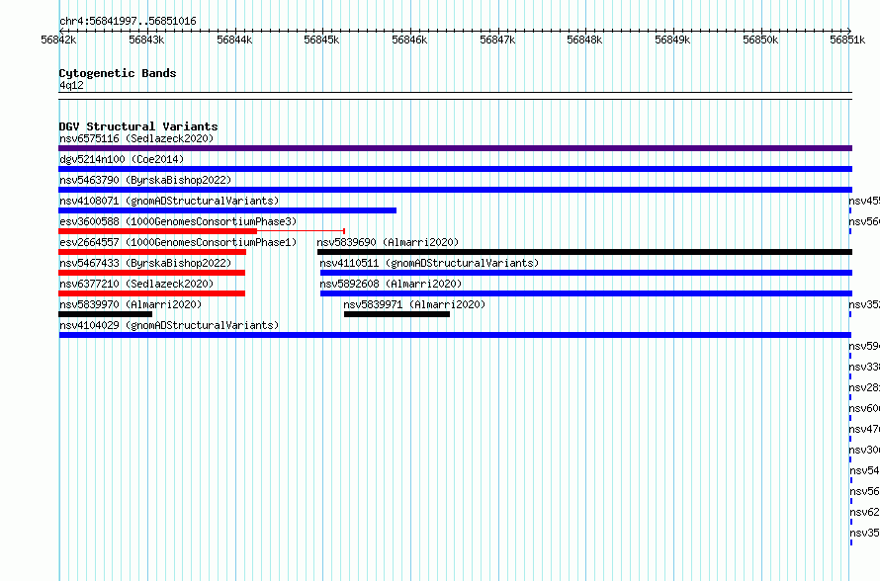This screenshot has height=581, width=880.
Task: Select the blue nsv4108071 feature bar
Action: (x=227, y=210)
